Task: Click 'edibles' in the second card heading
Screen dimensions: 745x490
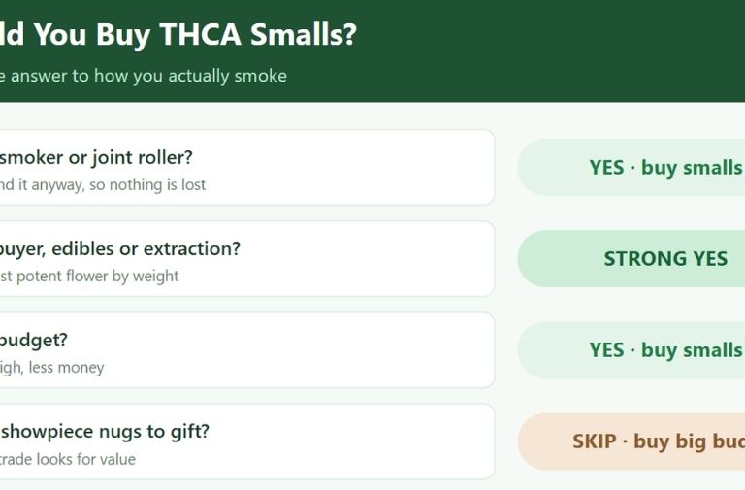Action: point(82,248)
